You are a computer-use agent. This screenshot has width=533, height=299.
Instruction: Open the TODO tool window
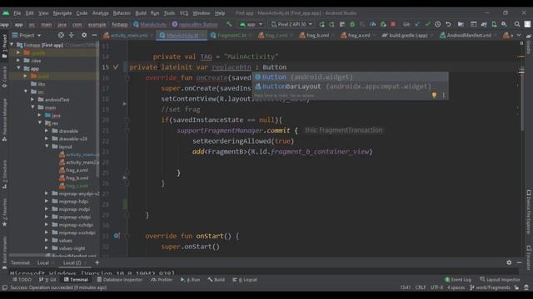pyautogui.click(x=22, y=280)
